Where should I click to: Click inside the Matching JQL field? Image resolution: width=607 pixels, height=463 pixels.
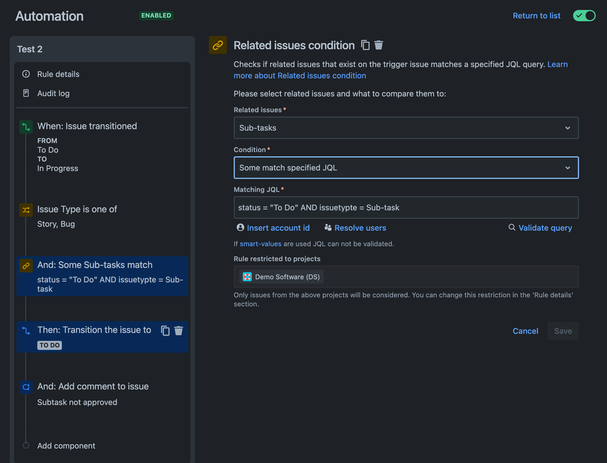(406, 207)
